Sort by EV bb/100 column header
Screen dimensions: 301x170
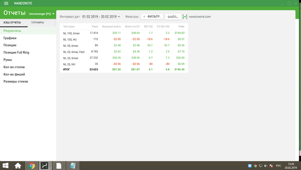pos(163,27)
